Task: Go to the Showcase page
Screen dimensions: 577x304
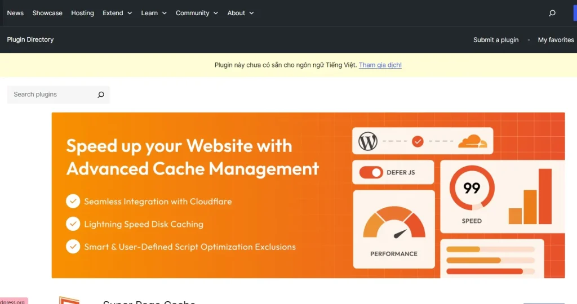Action: tap(47, 13)
